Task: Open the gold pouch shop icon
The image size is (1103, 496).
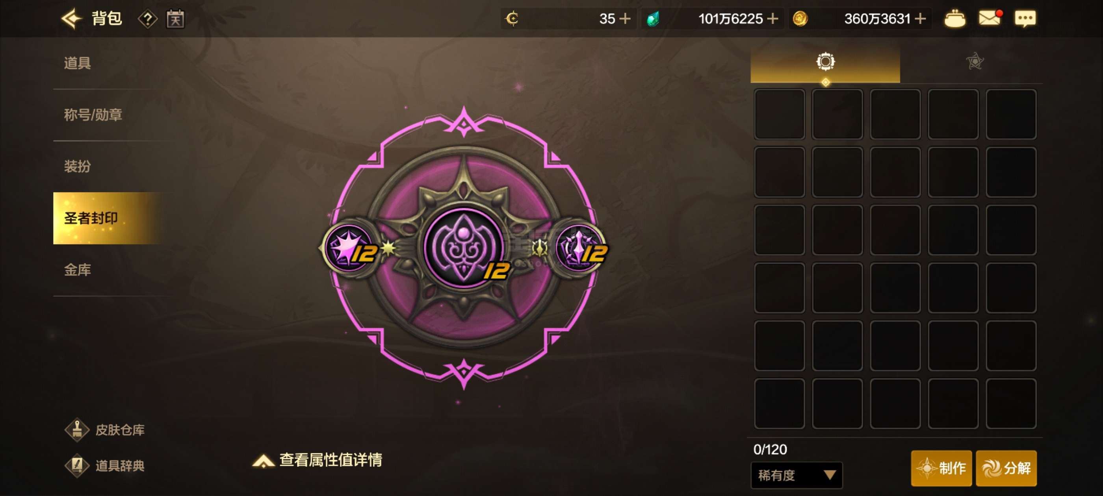Action: coord(954,19)
